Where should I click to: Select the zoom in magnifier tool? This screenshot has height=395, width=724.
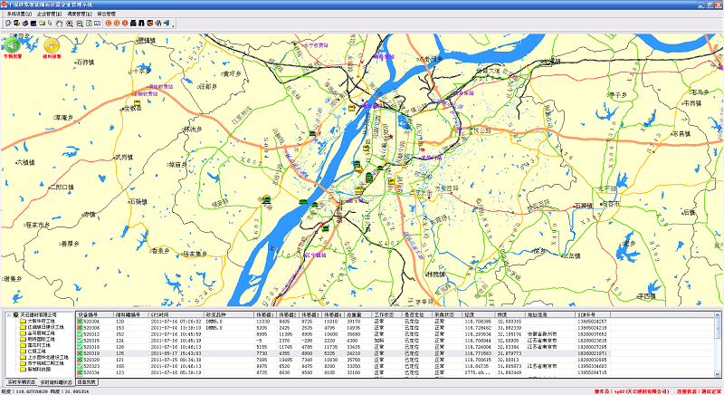70,23
